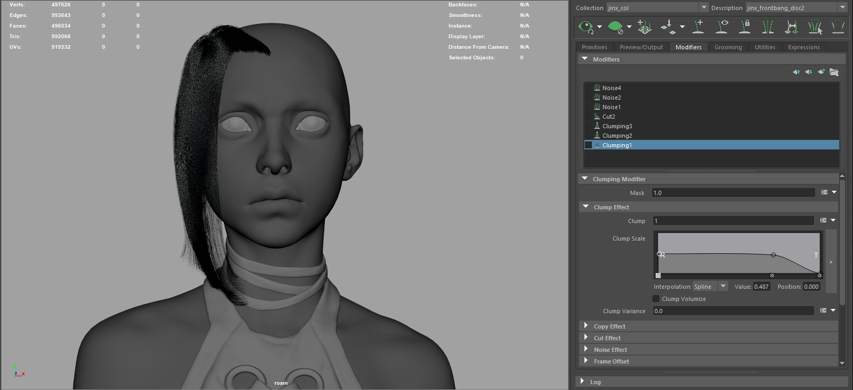
Task: Click the guide lock icon
Action: pos(745,26)
